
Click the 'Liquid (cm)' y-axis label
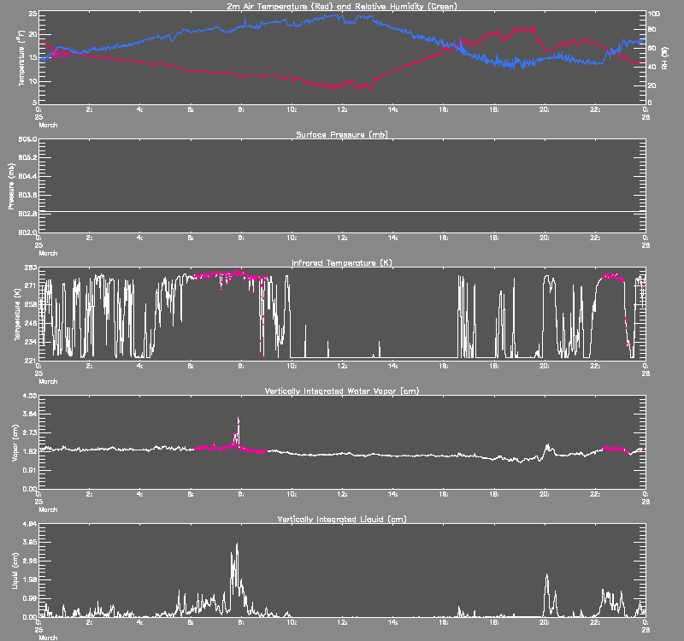pos(15,571)
